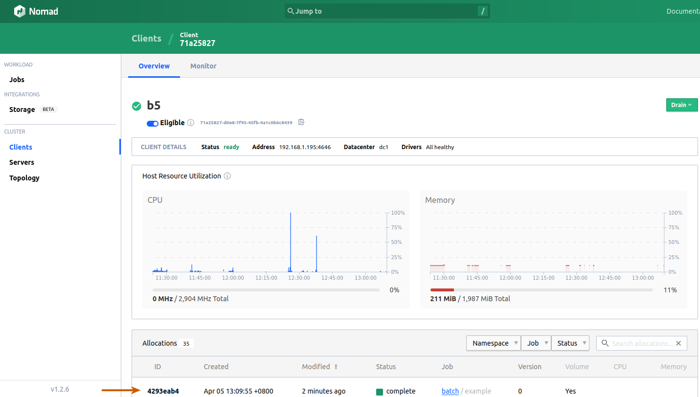The height and width of the screenshot is (397, 700).
Task: Click the green ready status checkmark icon
Action: [136, 106]
